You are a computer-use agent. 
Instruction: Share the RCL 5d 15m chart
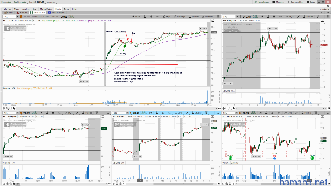coord(151,113)
